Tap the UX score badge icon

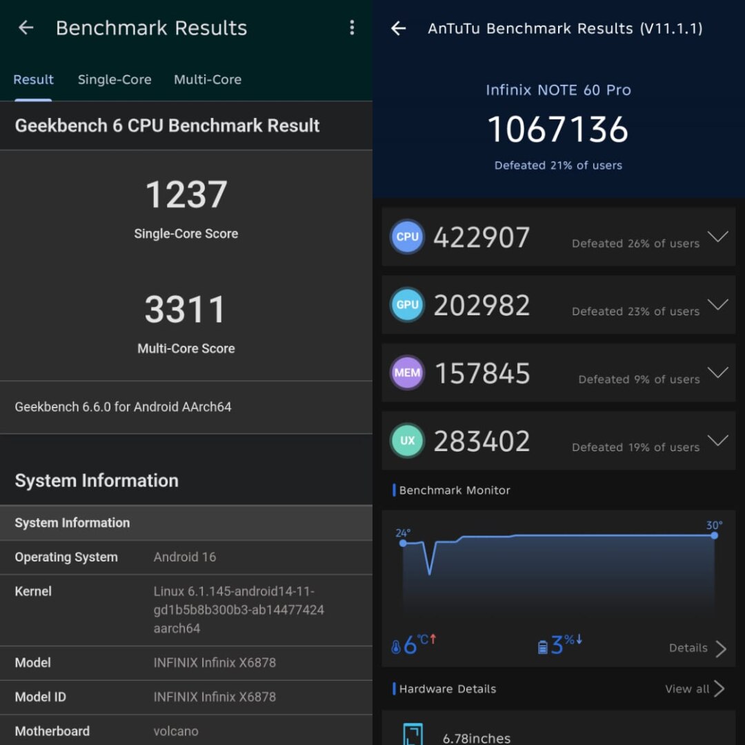tap(407, 440)
